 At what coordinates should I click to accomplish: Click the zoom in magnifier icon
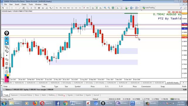coord(105,8)
